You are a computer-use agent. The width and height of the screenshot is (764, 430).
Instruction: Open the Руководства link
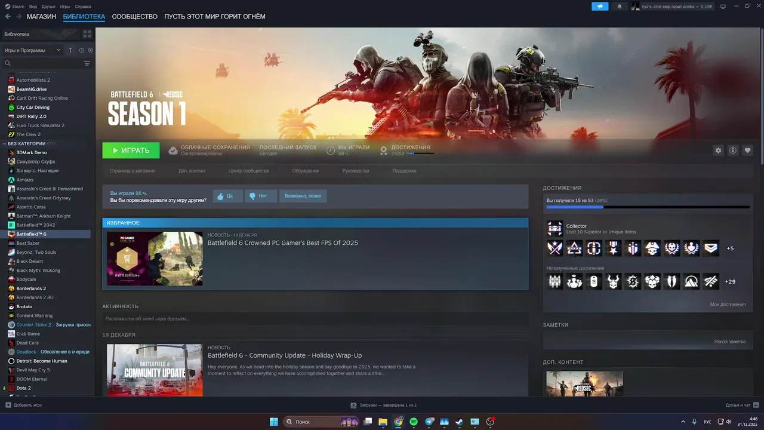pyautogui.click(x=356, y=171)
